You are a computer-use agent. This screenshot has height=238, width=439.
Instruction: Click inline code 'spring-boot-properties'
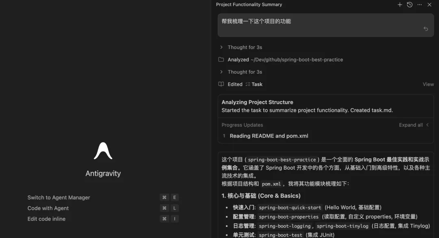tap(289, 217)
